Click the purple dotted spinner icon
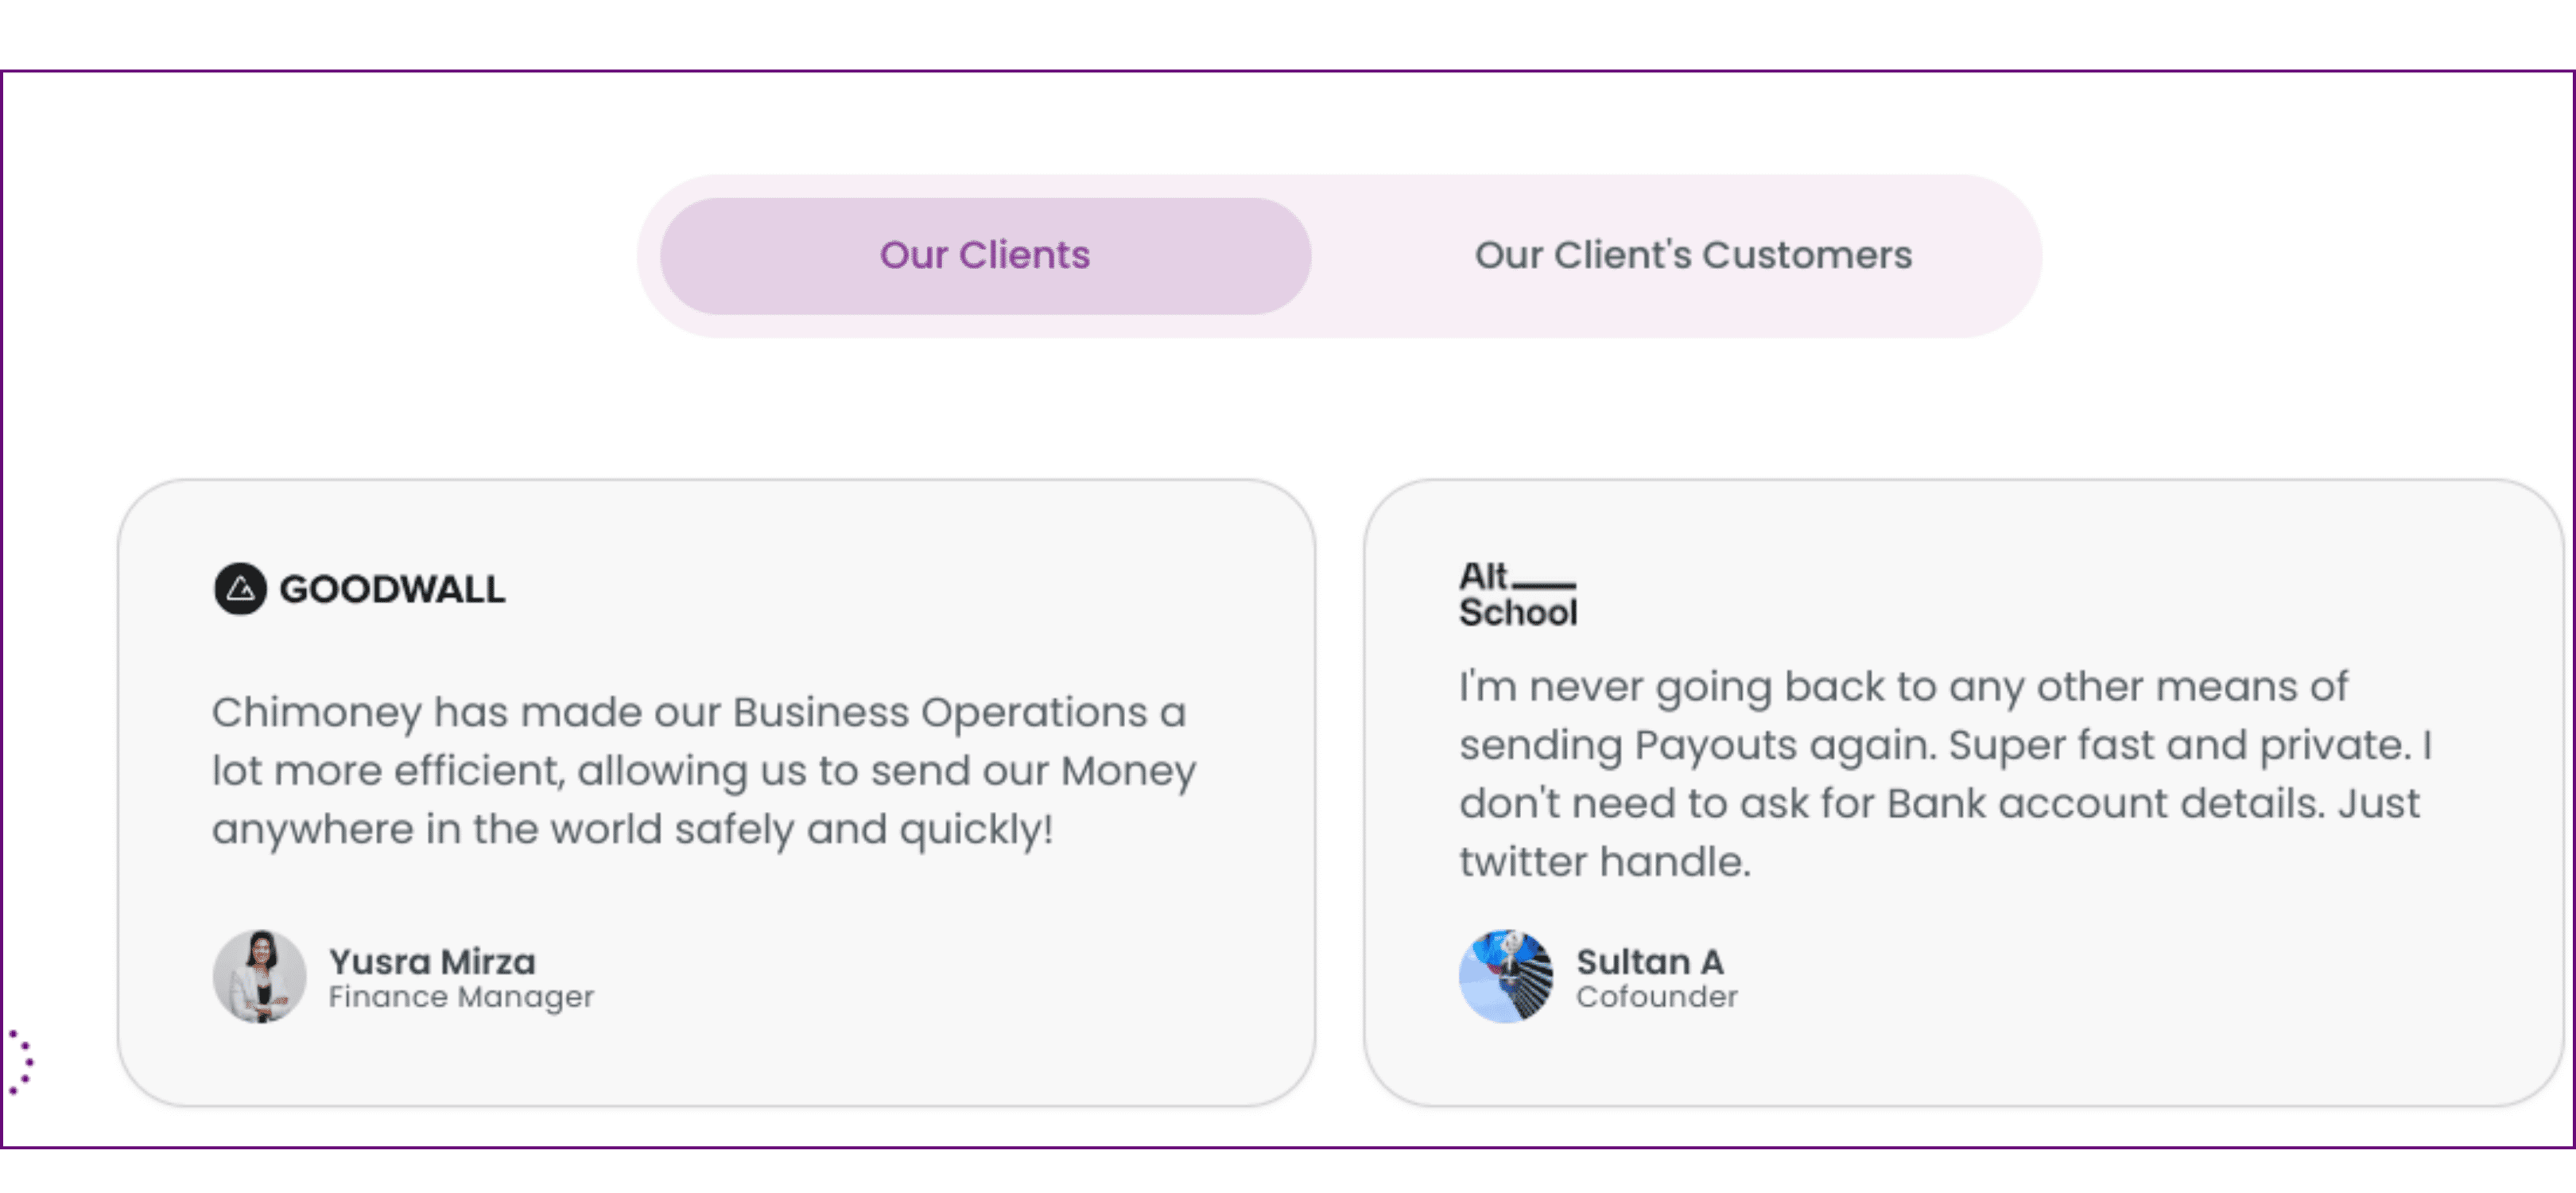The height and width of the screenshot is (1193, 2576). tap(20, 1062)
